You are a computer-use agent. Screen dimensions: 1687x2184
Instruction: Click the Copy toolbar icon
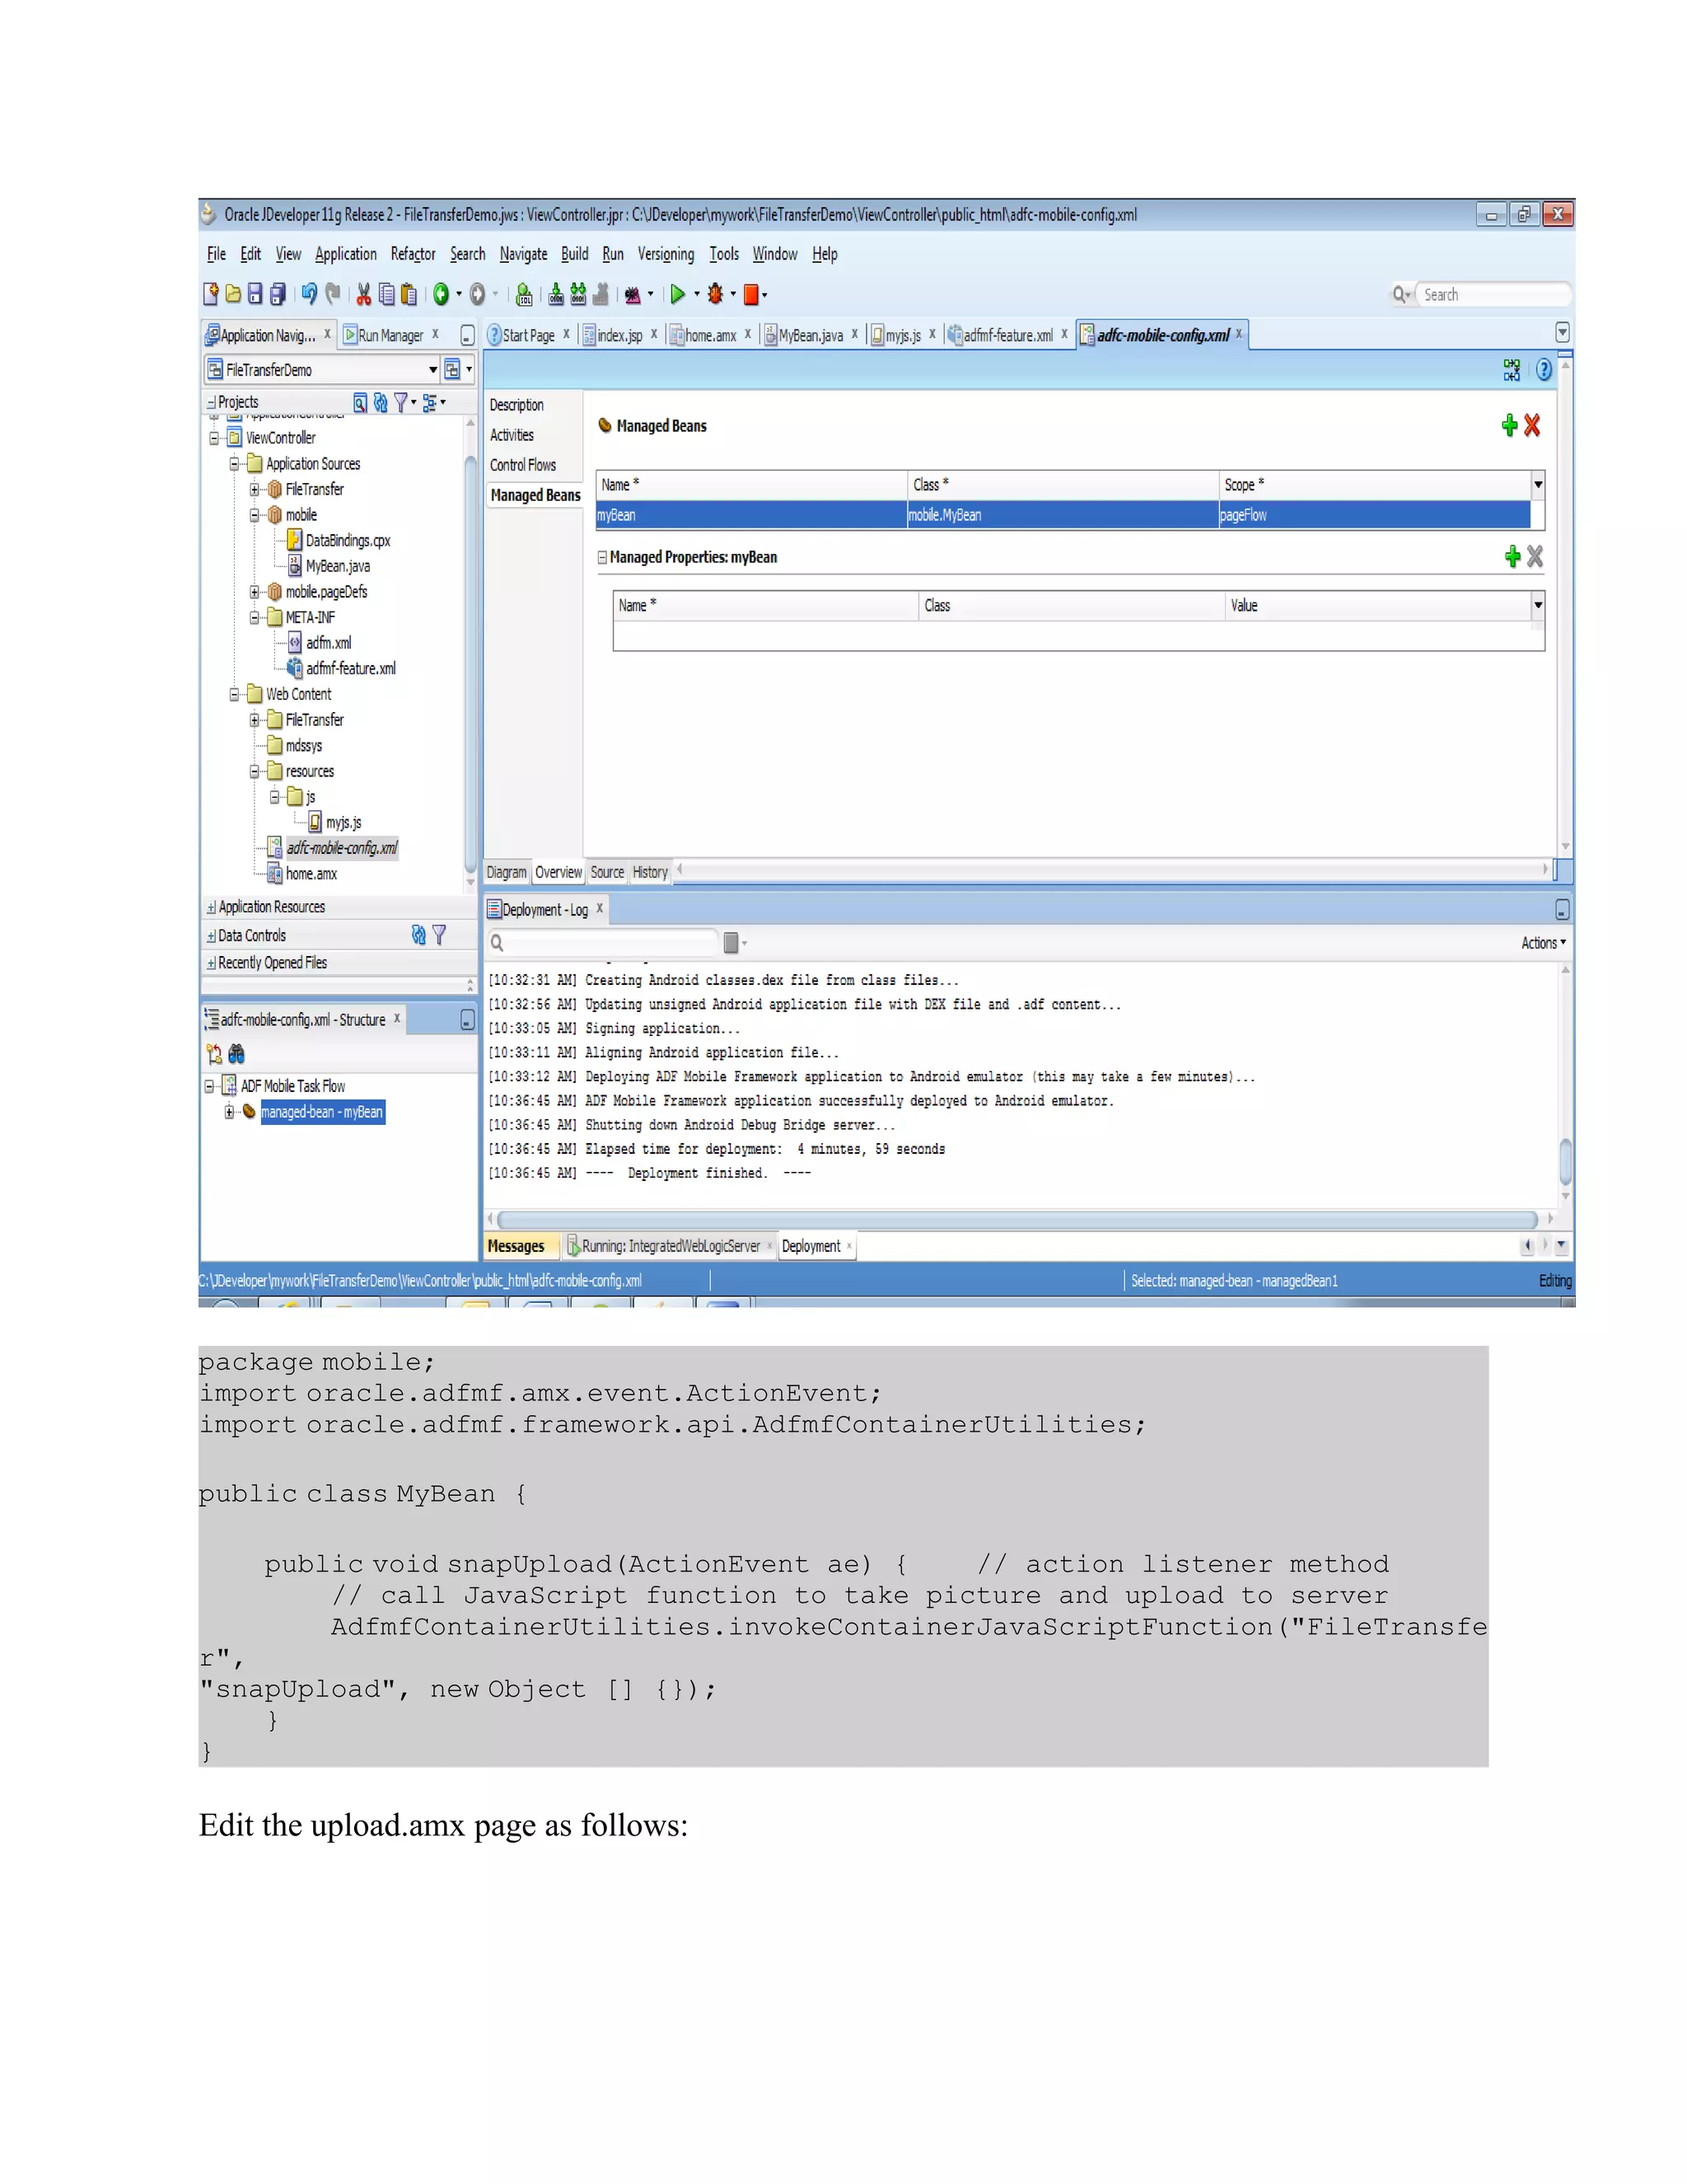tap(386, 294)
